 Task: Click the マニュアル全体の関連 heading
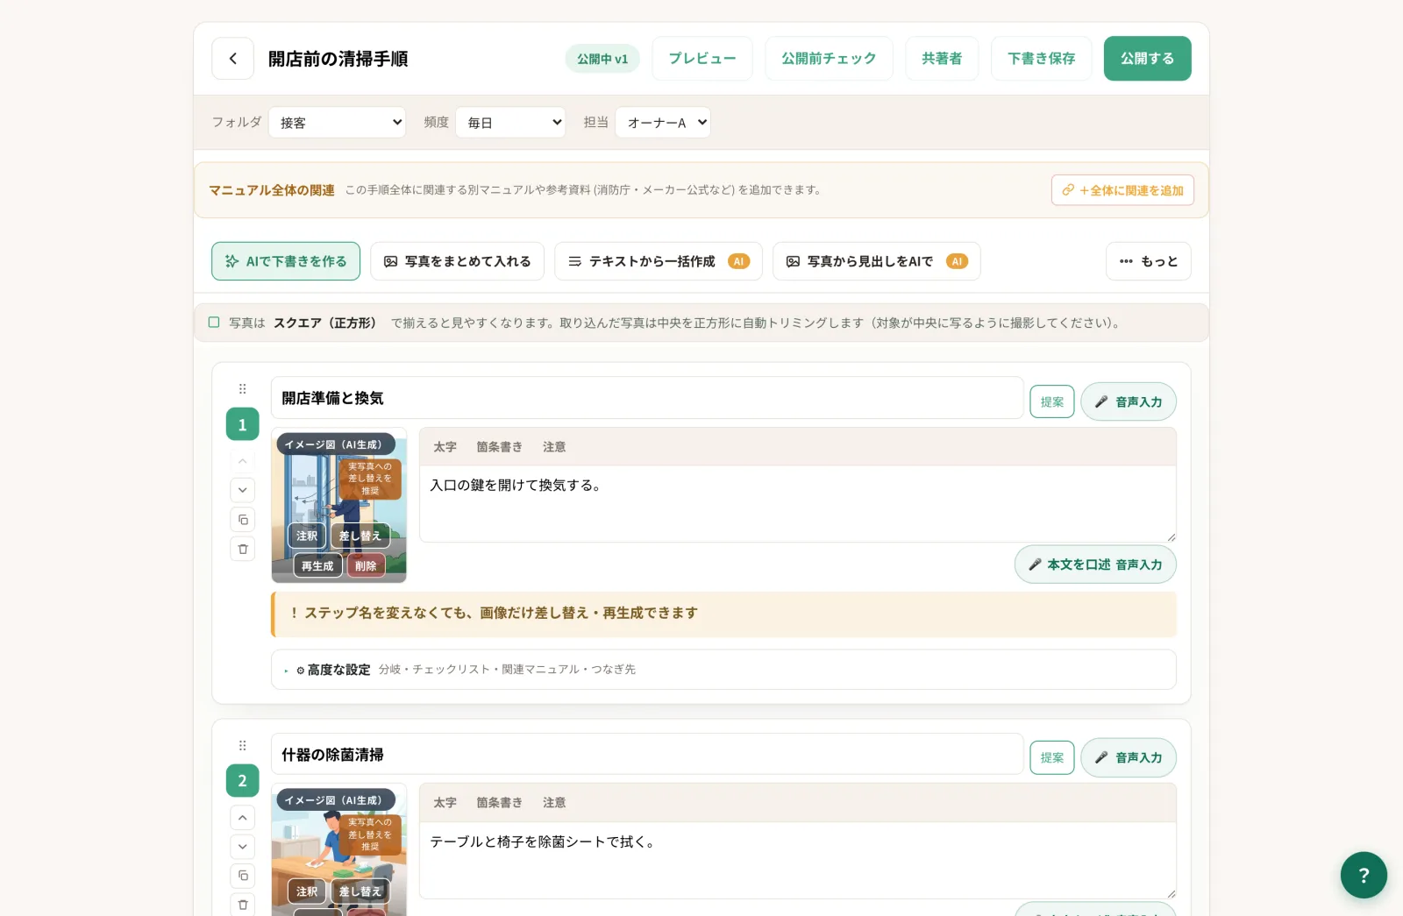(272, 190)
